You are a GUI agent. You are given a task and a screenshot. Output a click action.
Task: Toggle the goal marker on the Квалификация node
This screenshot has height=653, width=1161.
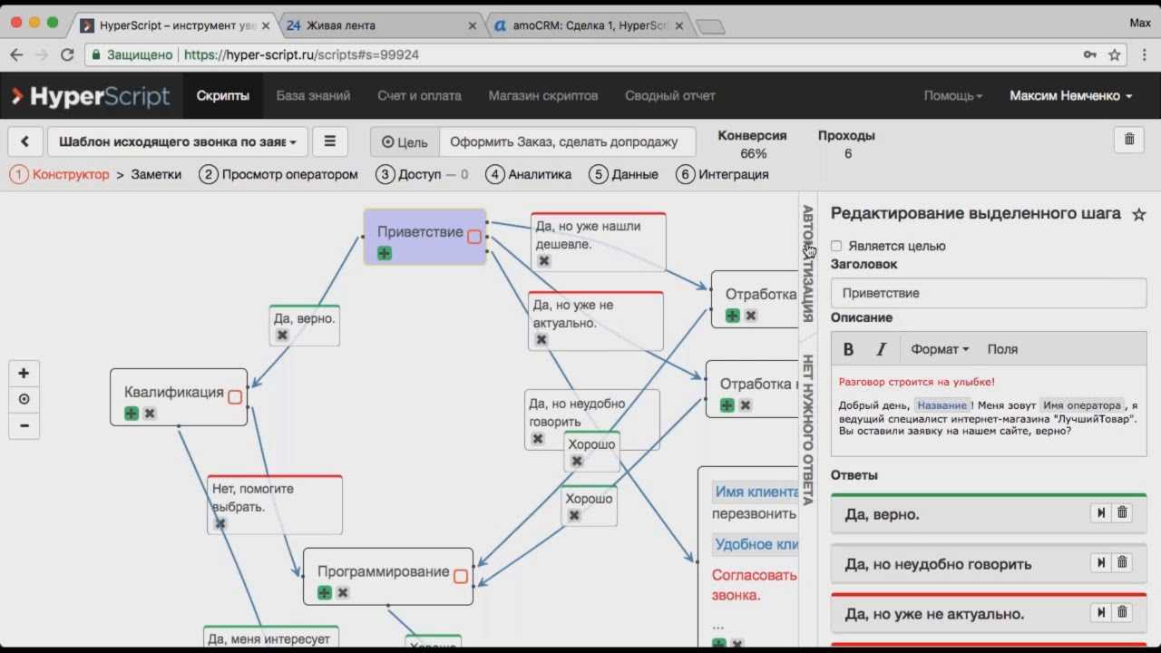tap(235, 396)
